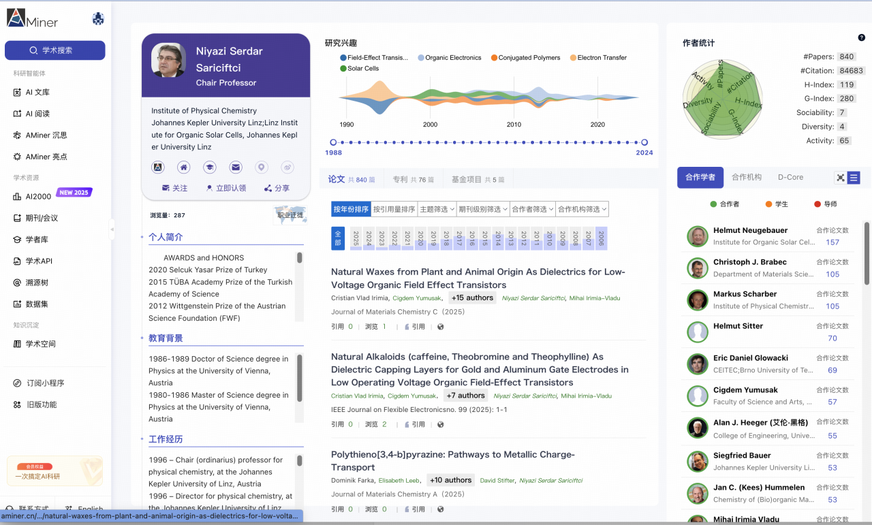Click the email envelope icon on profile

pos(236,167)
